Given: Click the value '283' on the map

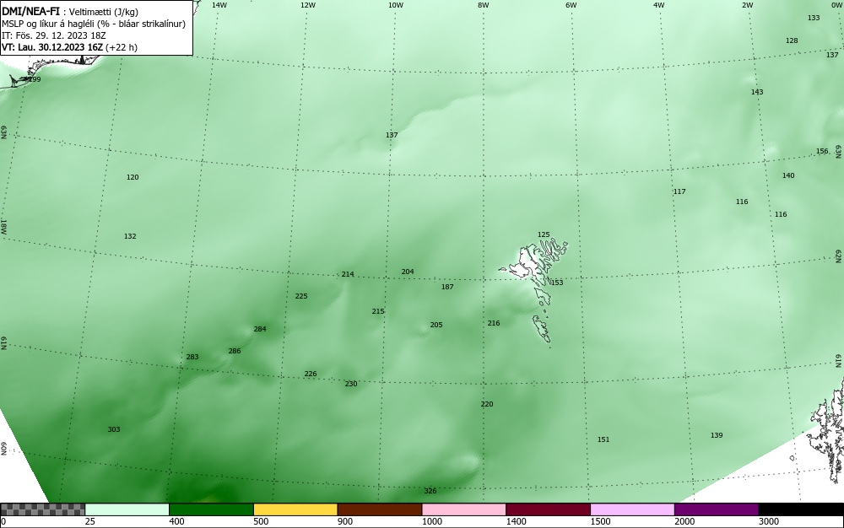Looking at the screenshot, I should coord(192,357).
